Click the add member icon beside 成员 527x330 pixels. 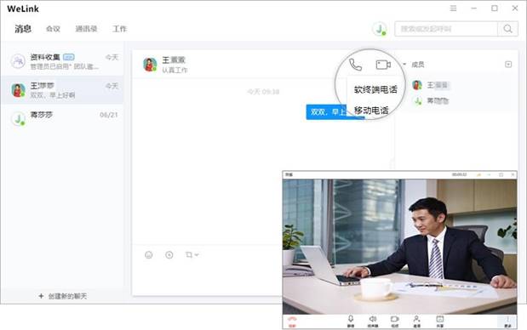pyautogui.click(x=508, y=64)
